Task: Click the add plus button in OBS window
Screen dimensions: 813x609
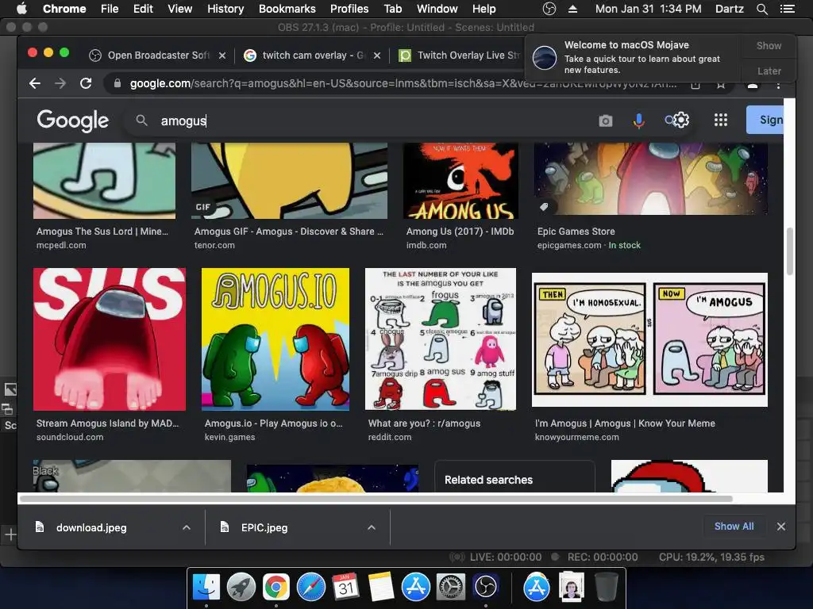Action: pos(10,534)
